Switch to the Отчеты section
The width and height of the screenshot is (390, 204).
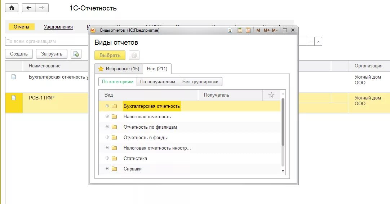pyautogui.click(x=21, y=27)
